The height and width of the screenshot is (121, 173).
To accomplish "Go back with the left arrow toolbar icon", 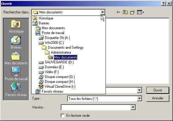I will [119, 12].
